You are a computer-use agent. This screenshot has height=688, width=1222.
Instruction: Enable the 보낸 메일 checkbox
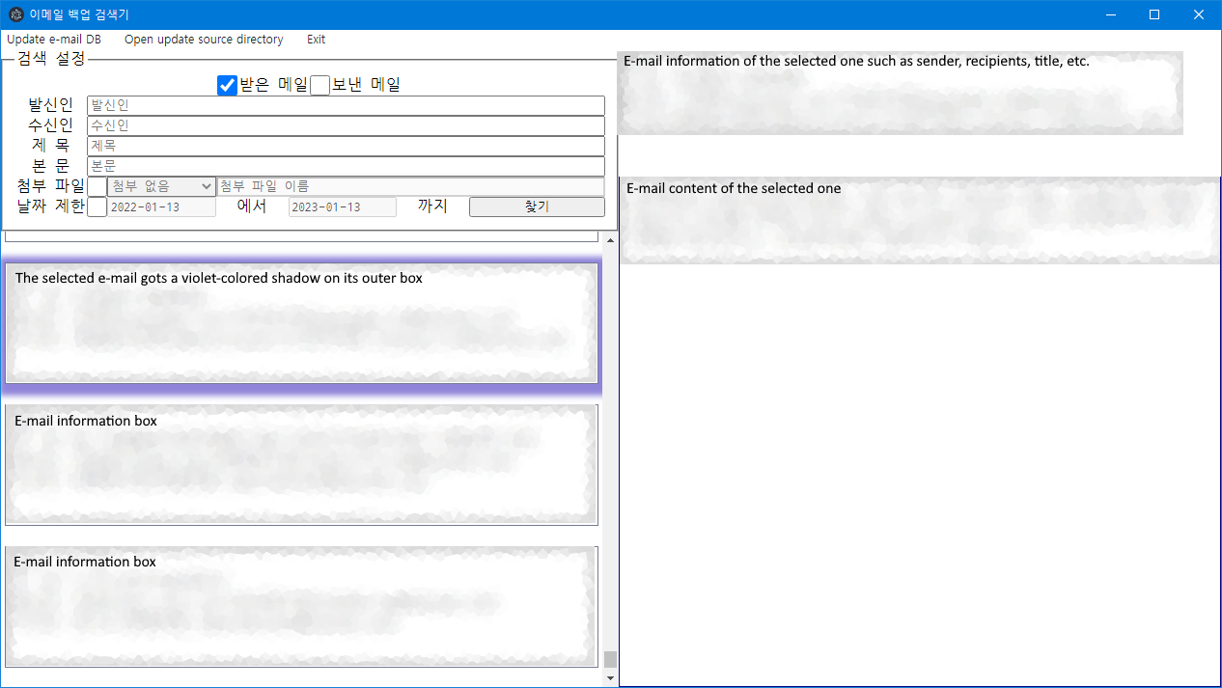click(x=319, y=85)
